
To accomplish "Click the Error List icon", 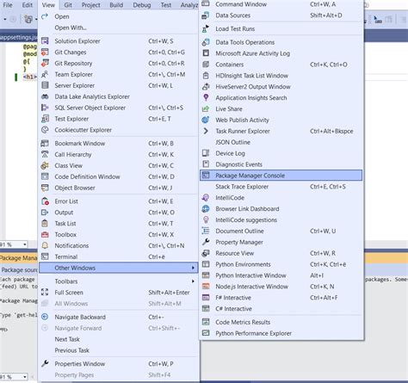I will [x=45, y=201].
